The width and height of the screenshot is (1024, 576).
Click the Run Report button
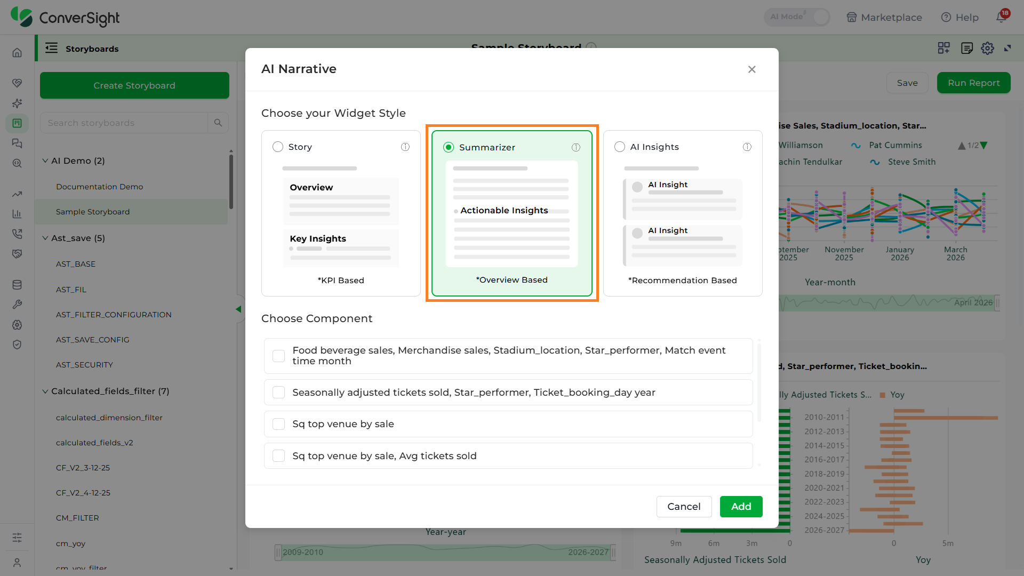973,83
